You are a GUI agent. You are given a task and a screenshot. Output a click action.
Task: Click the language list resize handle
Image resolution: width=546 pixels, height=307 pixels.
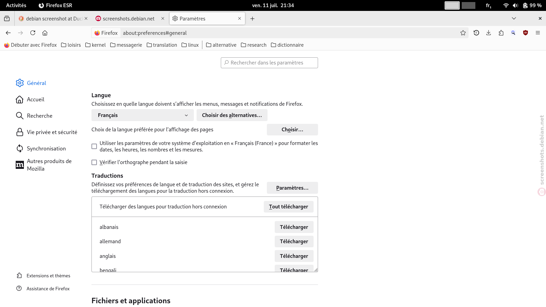click(x=316, y=270)
